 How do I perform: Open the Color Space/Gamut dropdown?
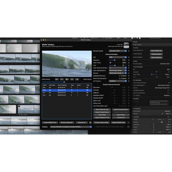tap(118, 71)
